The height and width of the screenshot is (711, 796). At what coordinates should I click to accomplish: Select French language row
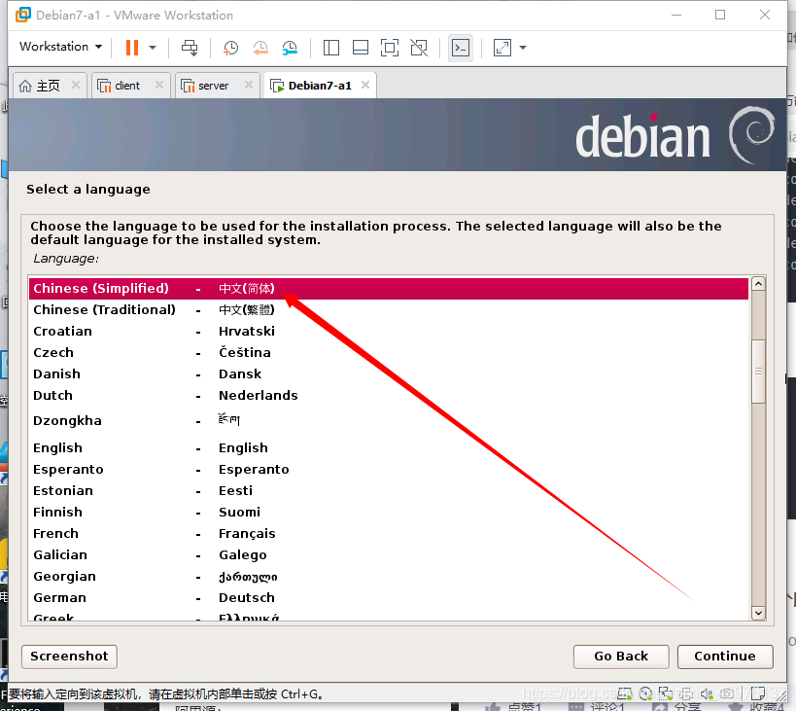tap(389, 533)
